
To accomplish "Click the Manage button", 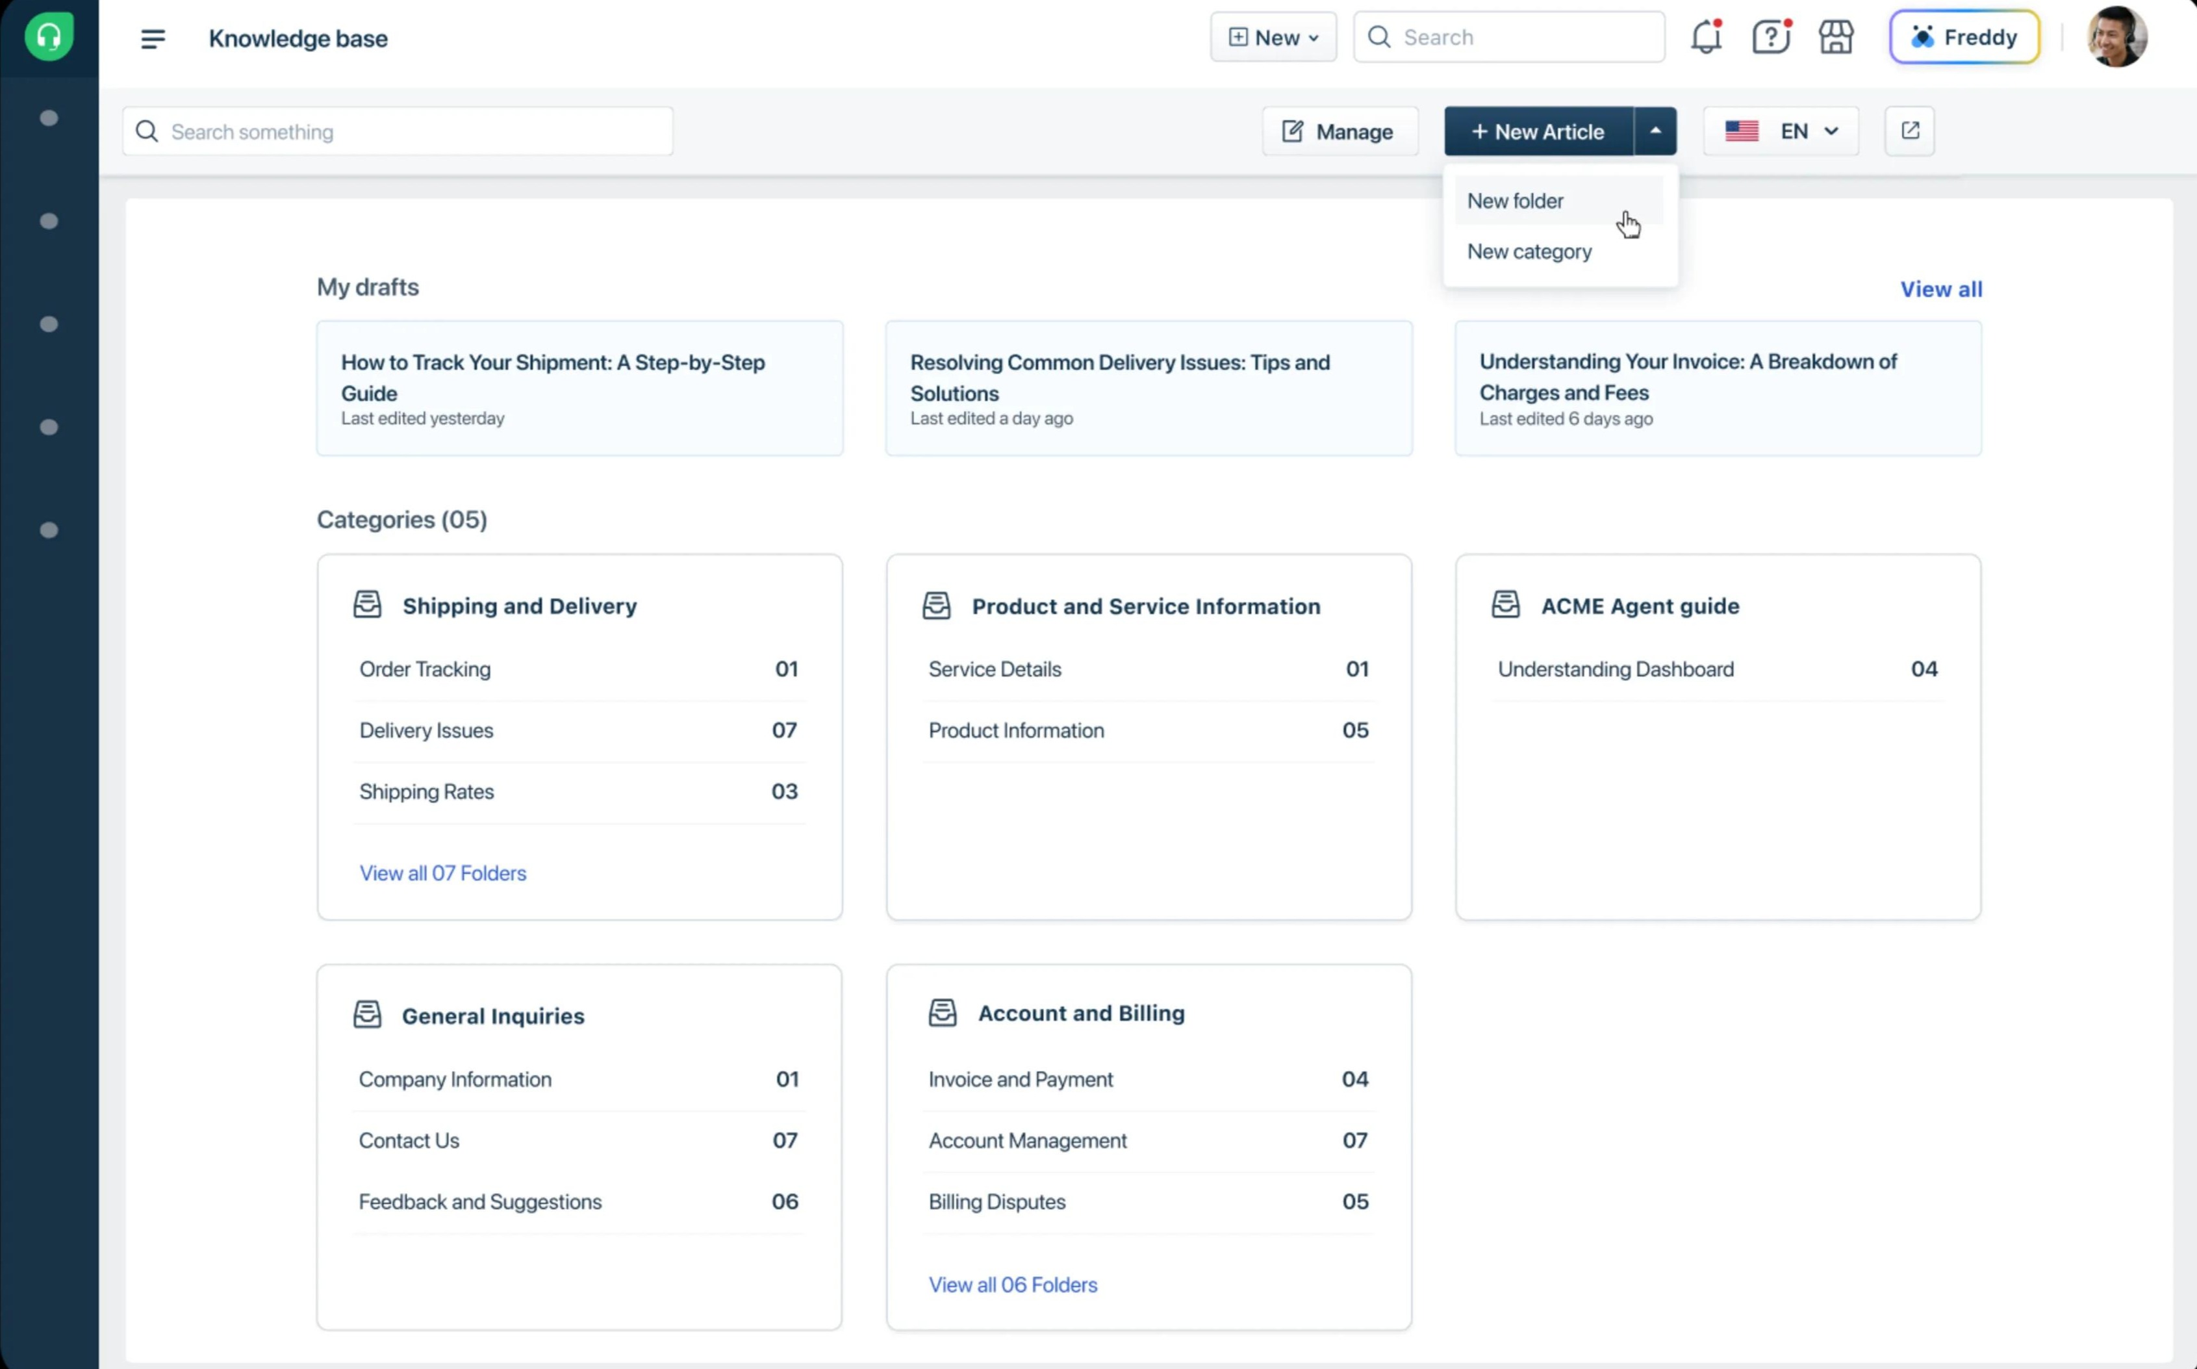I will coord(1340,131).
